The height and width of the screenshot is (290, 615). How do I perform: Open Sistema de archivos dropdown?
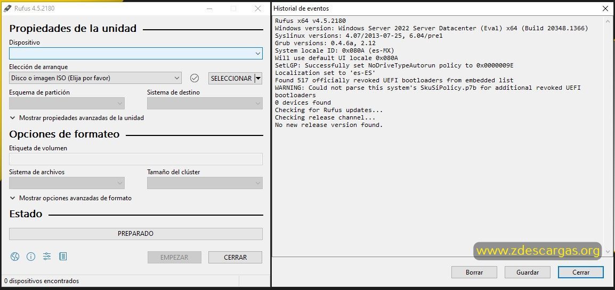(x=67, y=183)
